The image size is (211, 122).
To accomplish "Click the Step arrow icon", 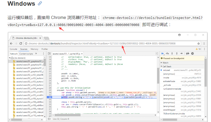I will point(182,53).
